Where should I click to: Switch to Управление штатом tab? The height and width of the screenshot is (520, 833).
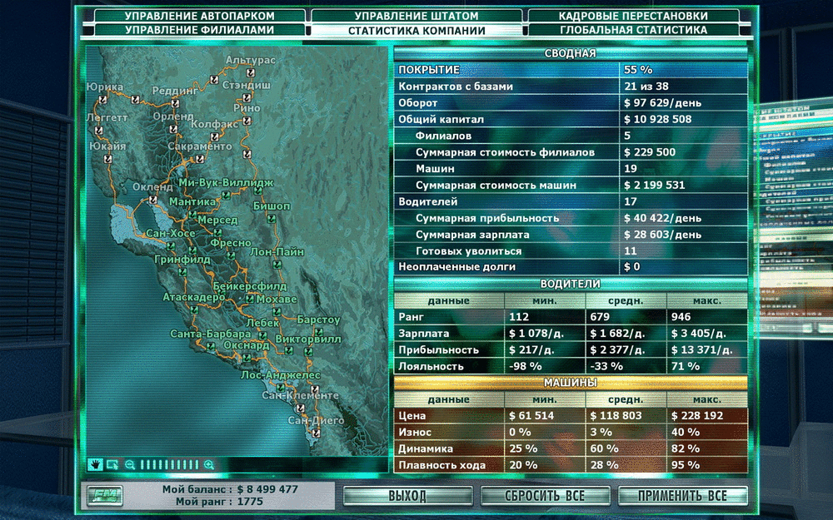tap(416, 16)
